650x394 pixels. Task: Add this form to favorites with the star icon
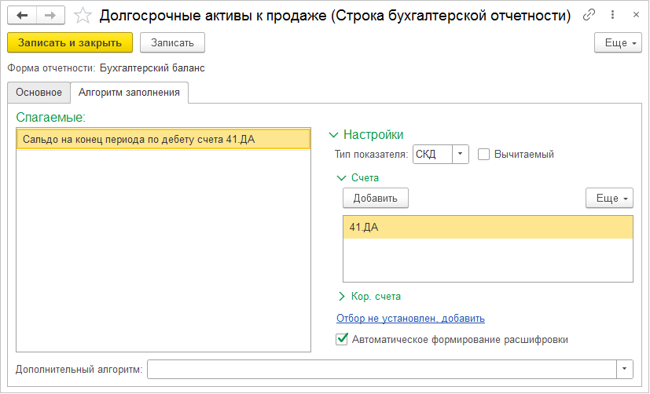(x=82, y=16)
